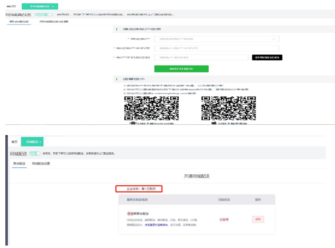Toggle the 同城配送 enable switch in the lower screenshot
Viewport: 335px width, 248px height.
(x=35, y=153)
